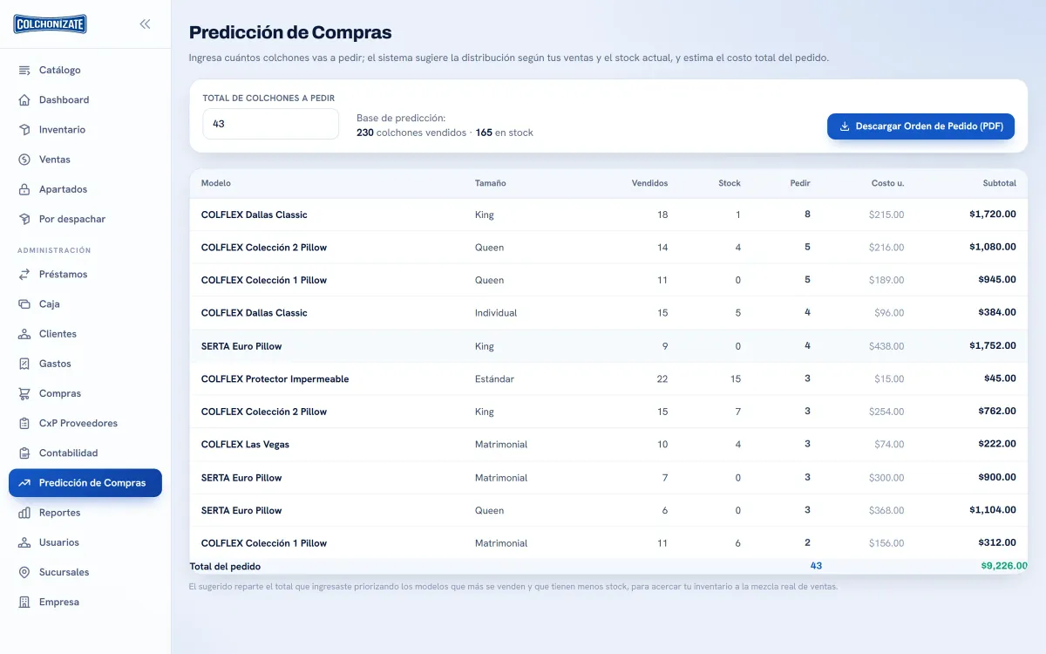Open Préstamos under Administración

click(x=85, y=274)
